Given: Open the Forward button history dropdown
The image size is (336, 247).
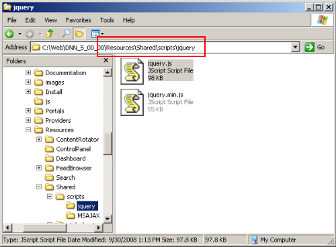Looking at the screenshot, I should click(40, 34).
